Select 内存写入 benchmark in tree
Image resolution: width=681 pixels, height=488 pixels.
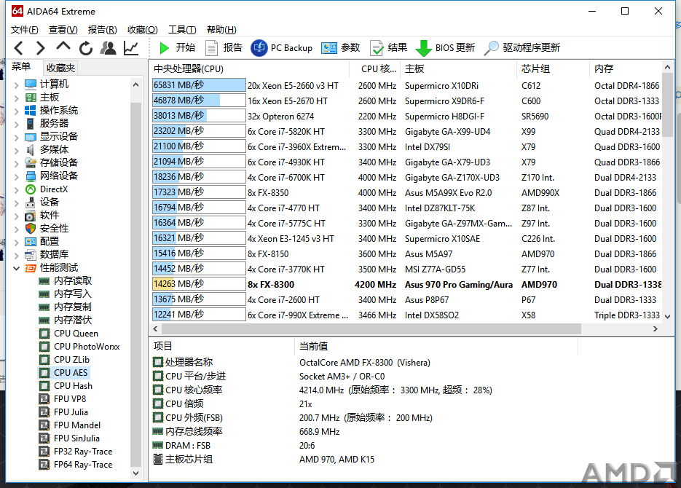(x=73, y=294)
